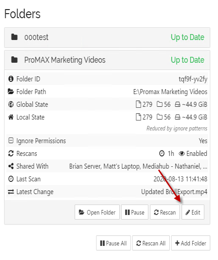
Task: Click the Up to Date status of 000test
Action: pyautogui.click(x=188, y=37)
